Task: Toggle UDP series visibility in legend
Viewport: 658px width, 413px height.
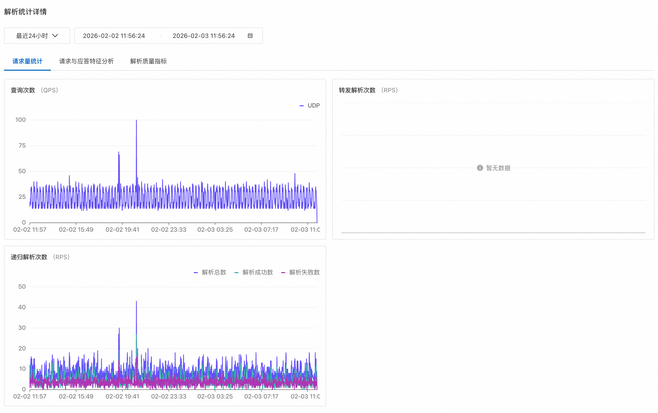Action: (x=313, y=106)
